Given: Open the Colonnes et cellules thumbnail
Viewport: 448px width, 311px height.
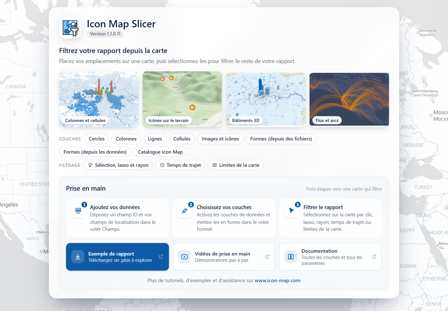Looking at the screenshot, I should tap(99, 99).
